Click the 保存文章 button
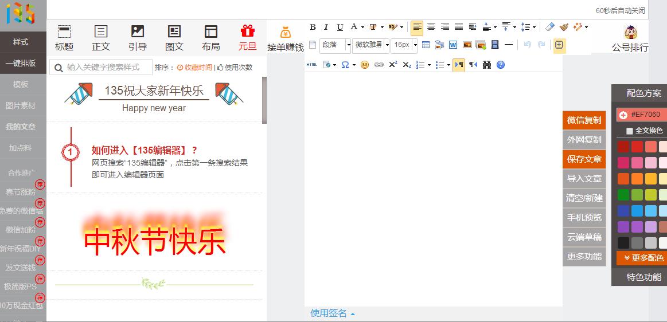Viewport: 667px width, 322px height. [x=584, y=159]
